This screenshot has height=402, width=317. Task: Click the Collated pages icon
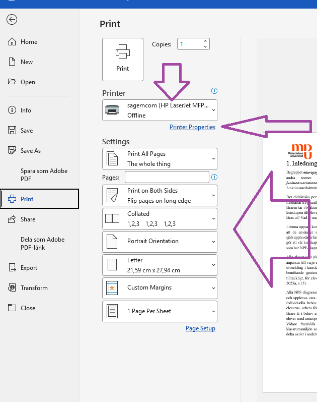[x=112, y=218]
